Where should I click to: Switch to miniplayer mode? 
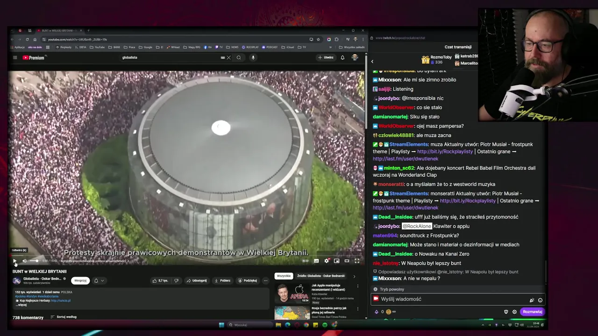(x=336, y=261)
